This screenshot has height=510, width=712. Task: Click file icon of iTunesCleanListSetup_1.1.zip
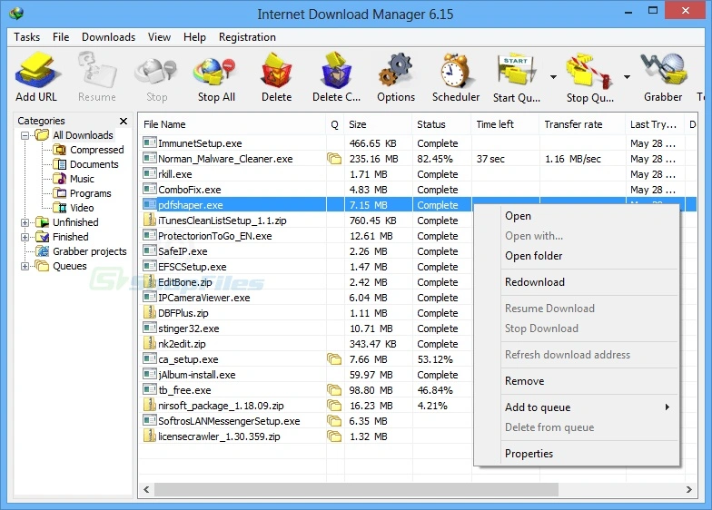pyautogui.click(x=149, y=220)
